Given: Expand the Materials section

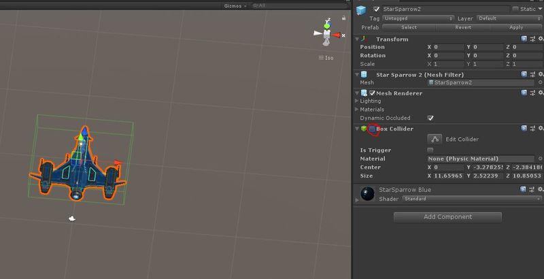Looking at the screenshot, I should [356, 110].
